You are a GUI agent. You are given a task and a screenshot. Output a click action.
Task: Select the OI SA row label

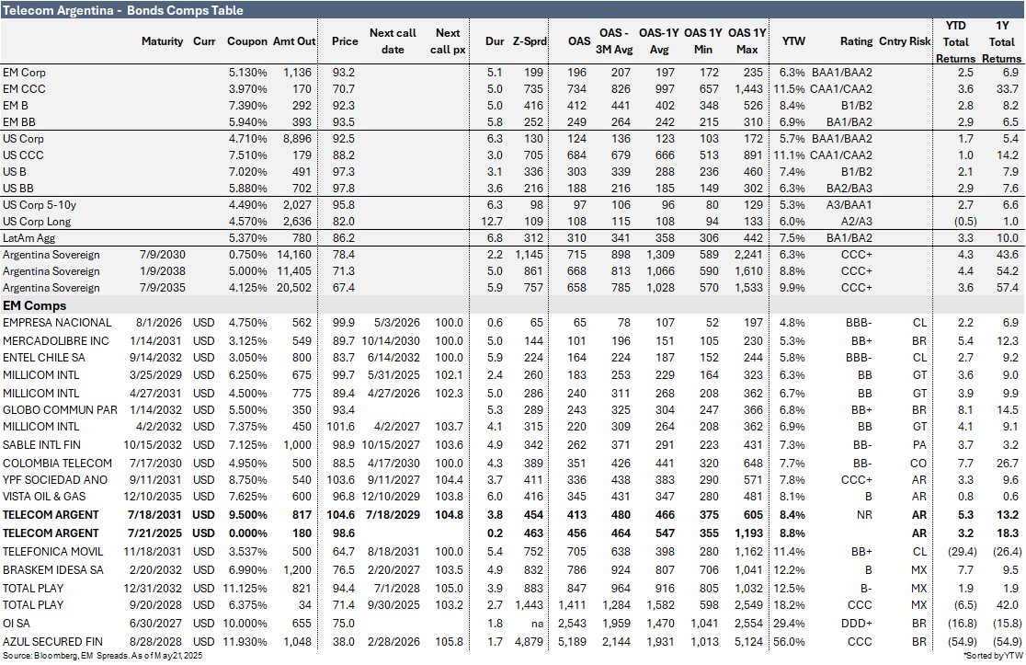click(17, 624)
